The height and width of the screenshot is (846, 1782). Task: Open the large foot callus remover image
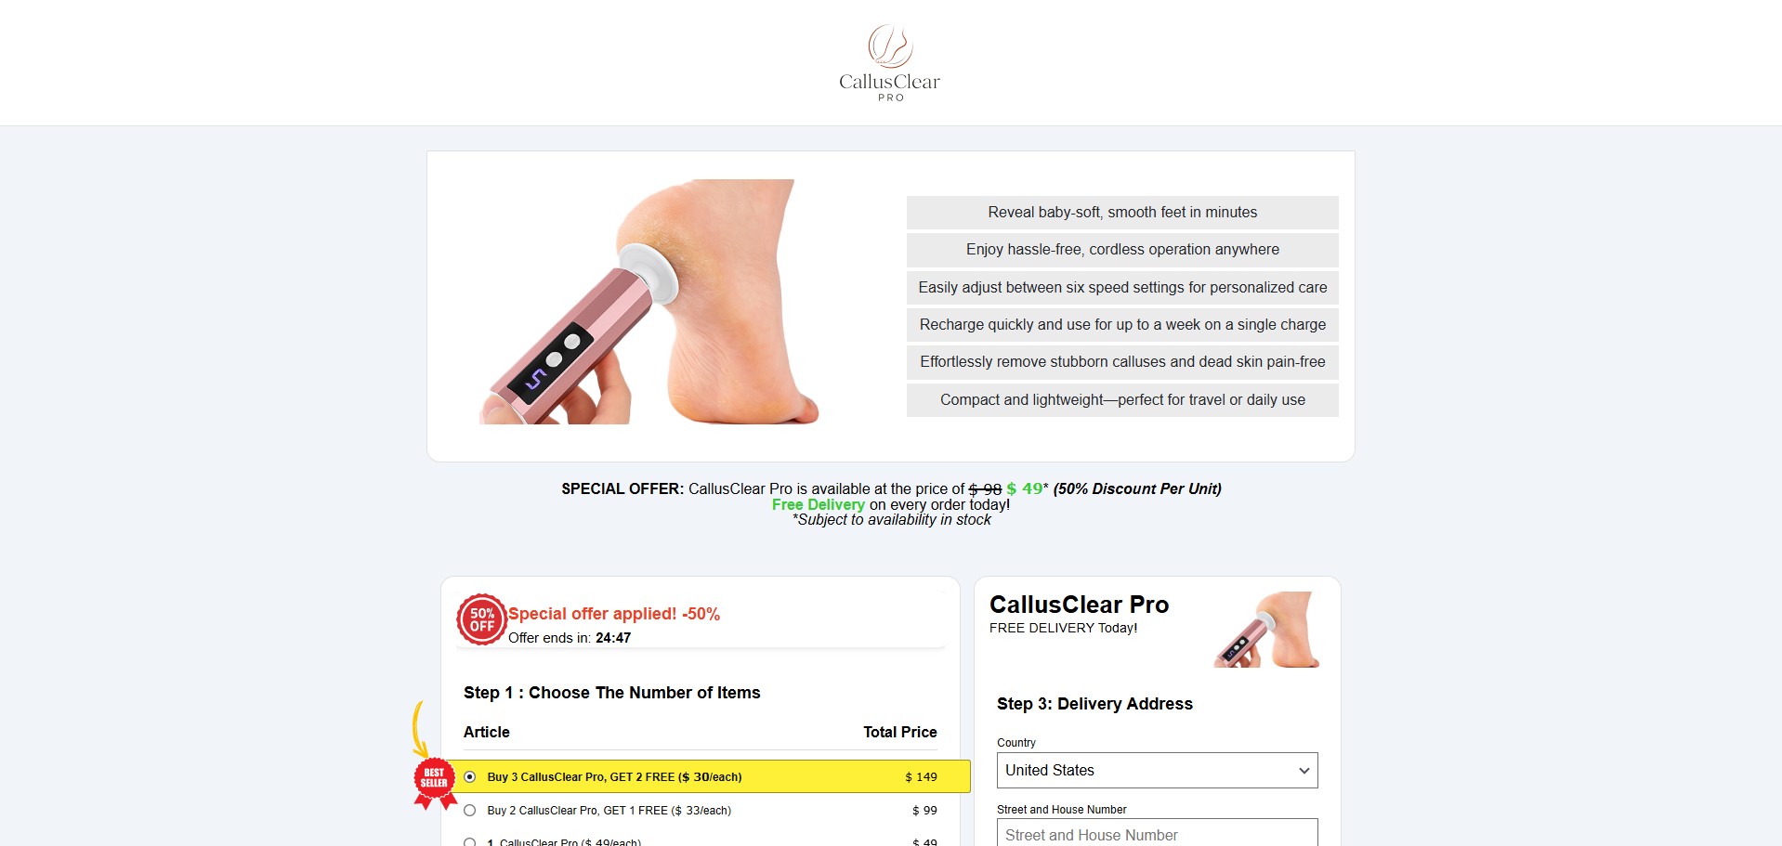649,302
